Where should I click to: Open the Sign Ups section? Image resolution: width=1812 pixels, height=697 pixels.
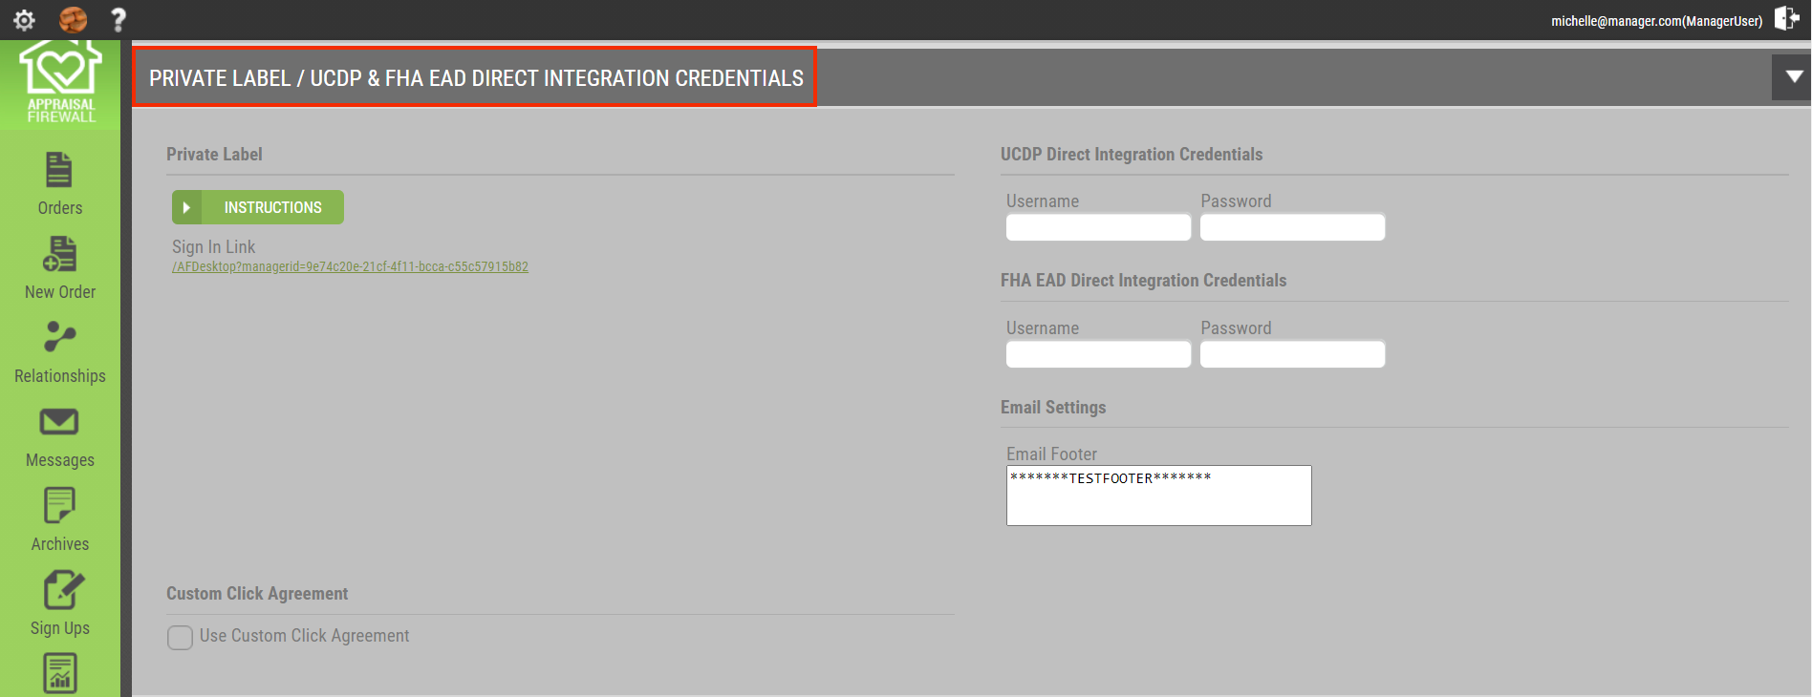[x=60, y=604]
